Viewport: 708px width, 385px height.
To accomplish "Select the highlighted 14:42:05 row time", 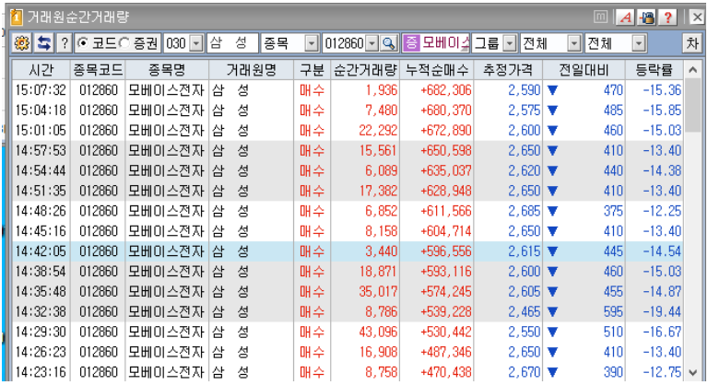I will pyautogui.click(x=41, y=251).
